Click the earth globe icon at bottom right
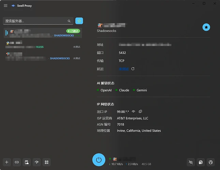This screenshot has height=170, width=220. (x=210, y=162)
